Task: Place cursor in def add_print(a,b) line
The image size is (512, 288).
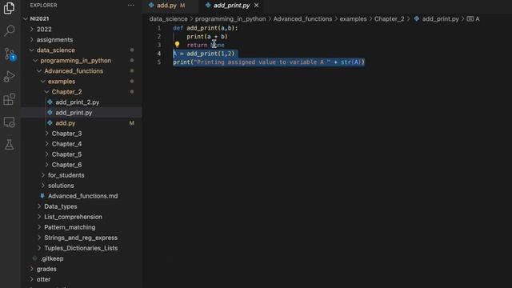Action: point(206,28)
